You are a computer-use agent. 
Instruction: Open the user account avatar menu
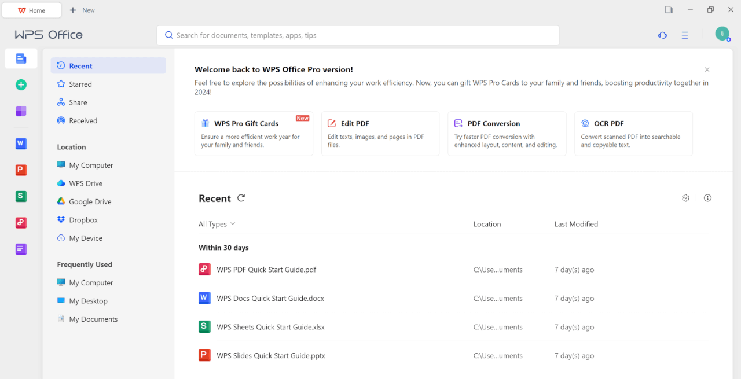(x=722, y=34)
